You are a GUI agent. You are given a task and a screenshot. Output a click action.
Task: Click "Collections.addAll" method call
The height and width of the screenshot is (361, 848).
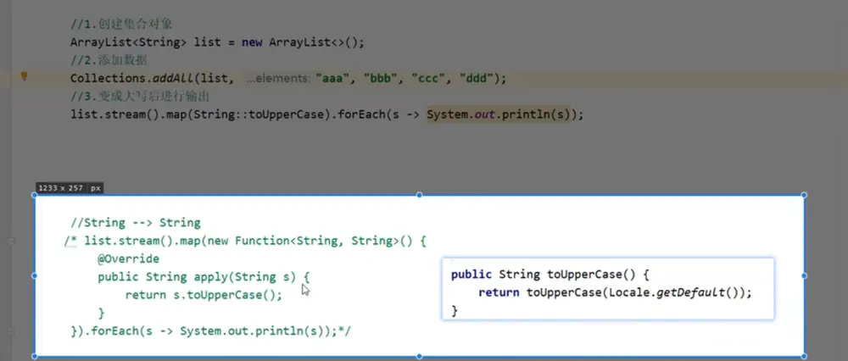pyautogui.click(x=132, y=78)
